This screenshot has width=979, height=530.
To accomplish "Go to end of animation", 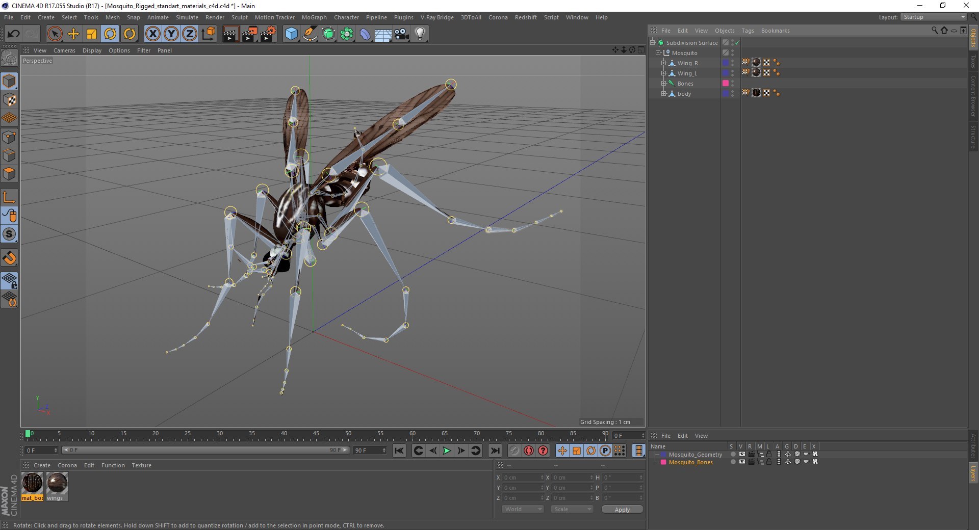I will (495, 450).
